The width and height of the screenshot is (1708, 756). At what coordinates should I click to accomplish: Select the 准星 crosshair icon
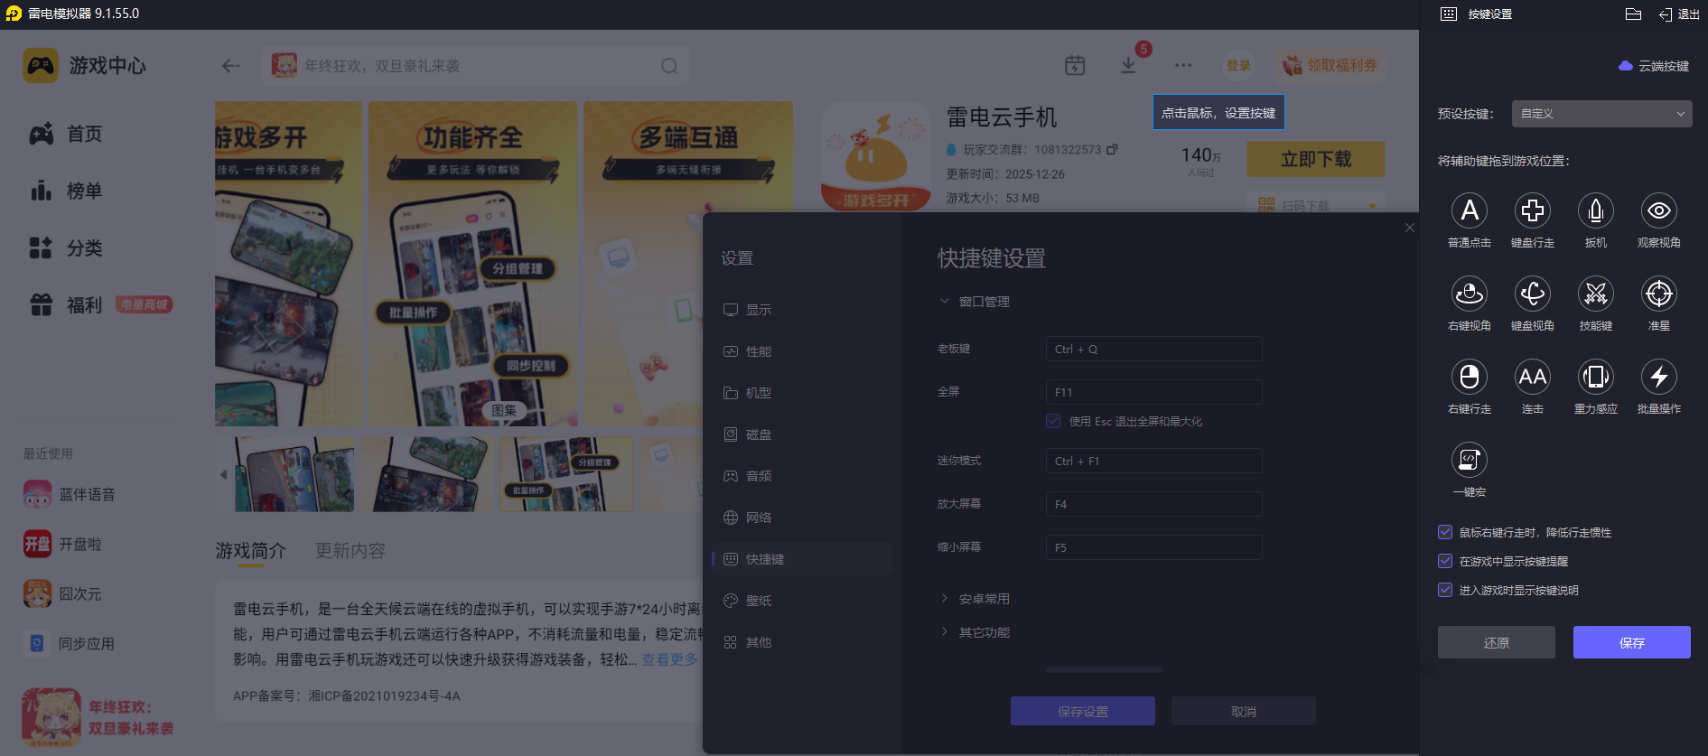1659,294
